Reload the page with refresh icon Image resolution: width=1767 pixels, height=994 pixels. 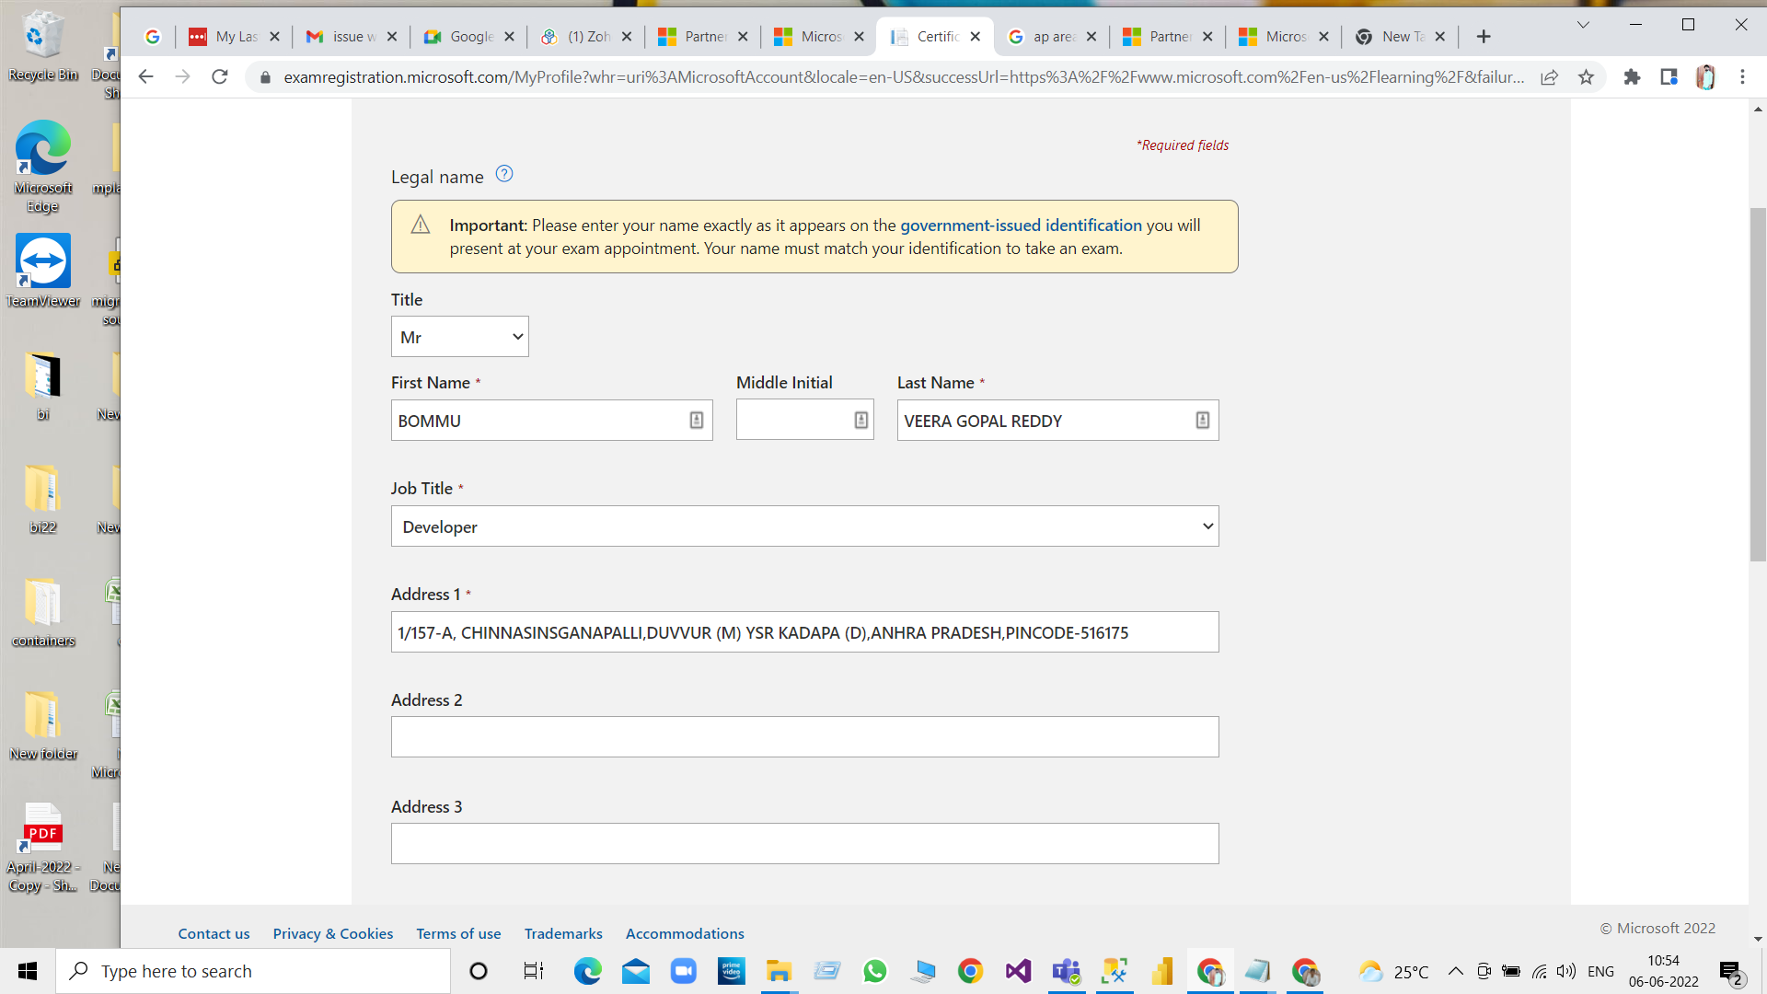(219, 77)
